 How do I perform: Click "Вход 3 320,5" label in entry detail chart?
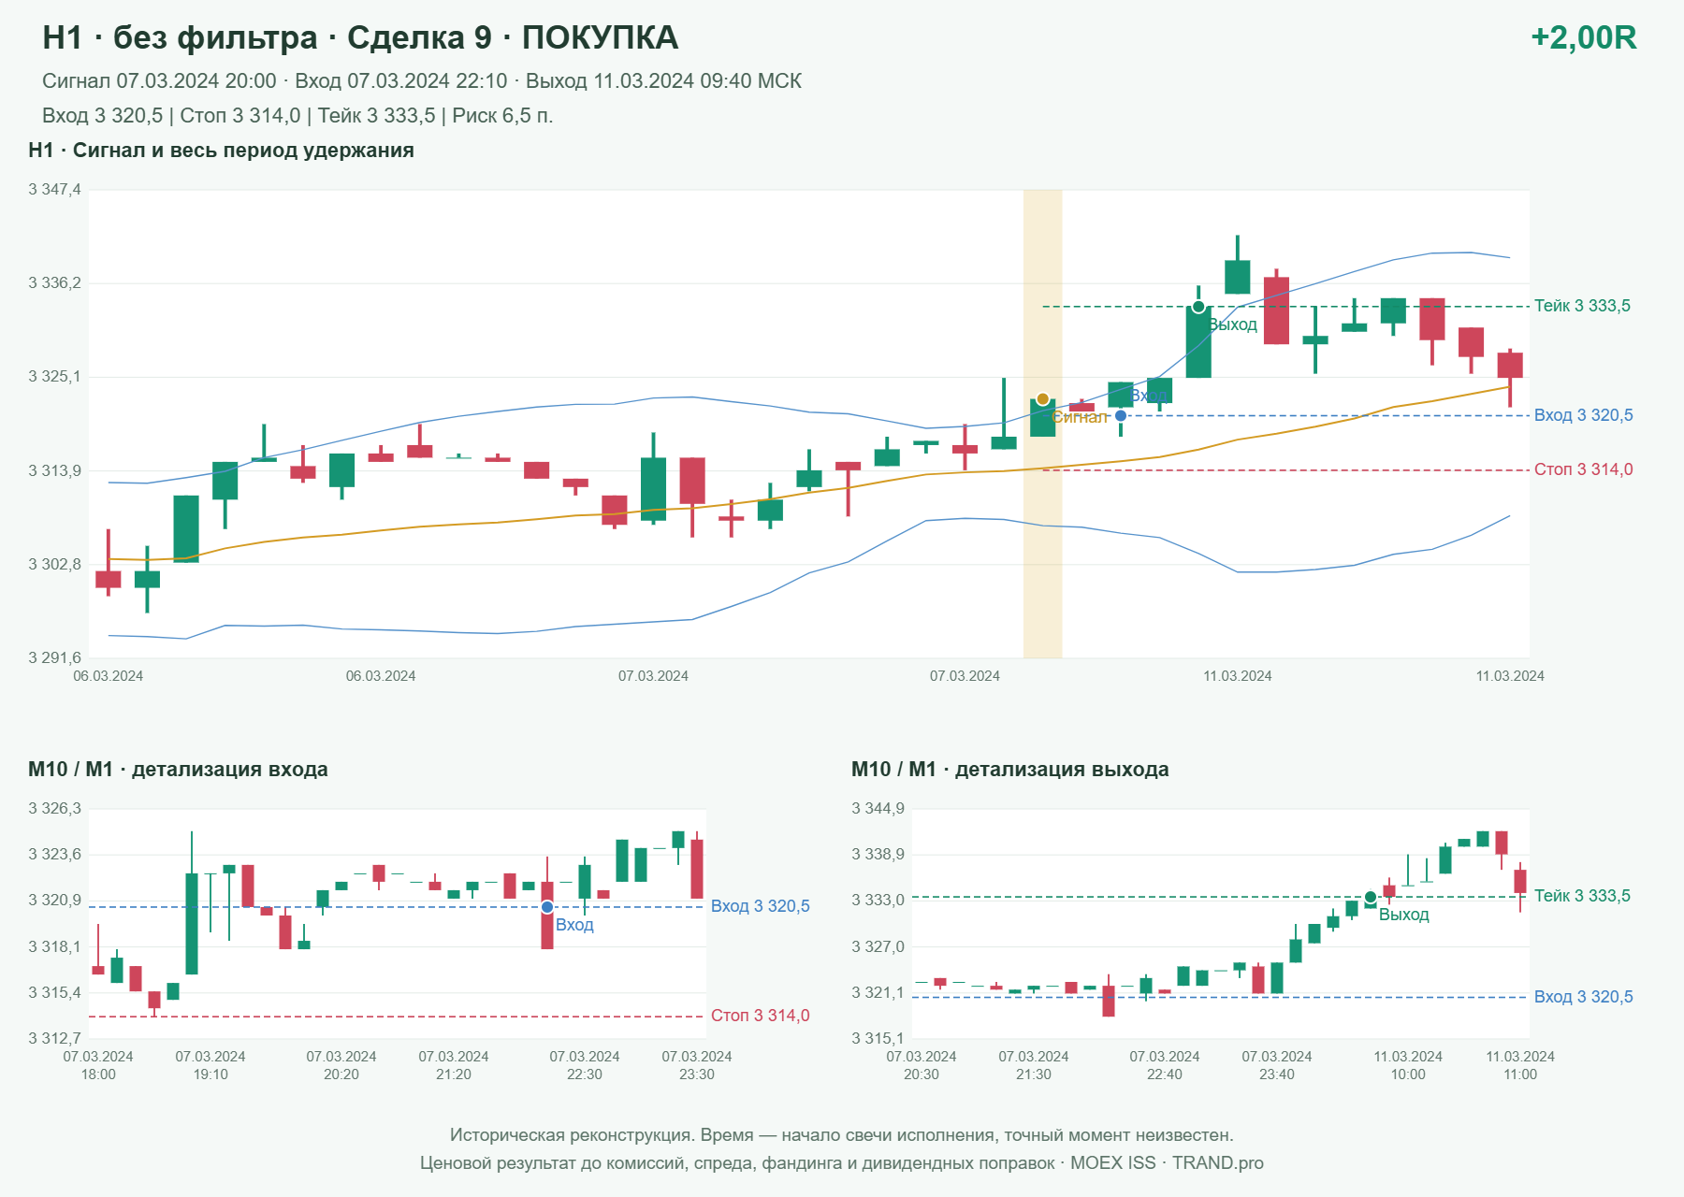point(761,906)
